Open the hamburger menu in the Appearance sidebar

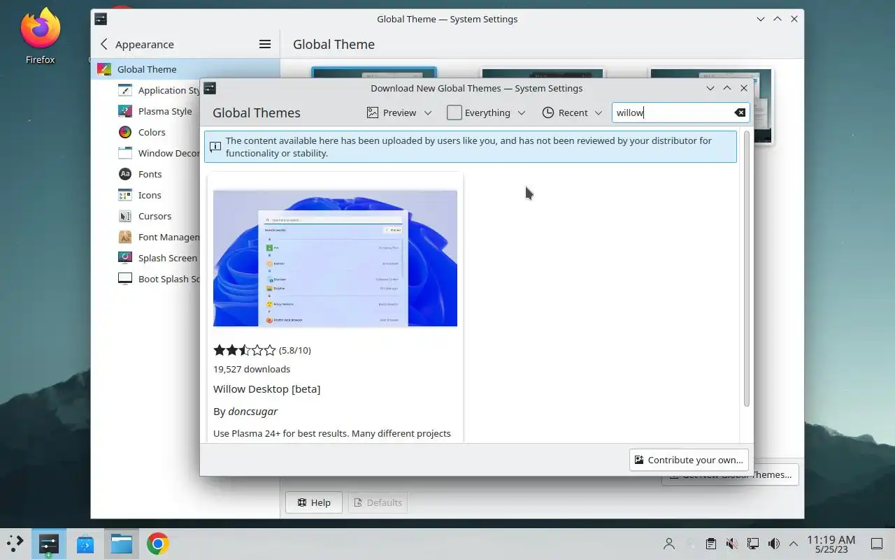(x=265, y=44)
